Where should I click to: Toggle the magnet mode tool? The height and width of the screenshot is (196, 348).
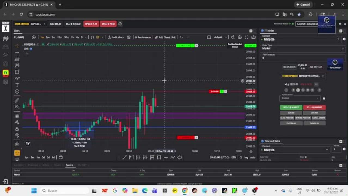(17, 116)
